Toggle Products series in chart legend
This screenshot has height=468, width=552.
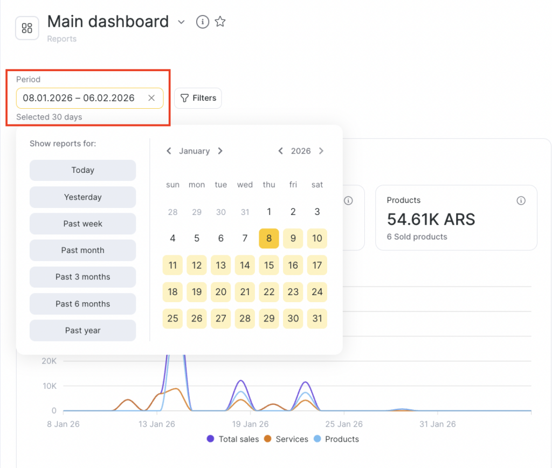[336, 439]
